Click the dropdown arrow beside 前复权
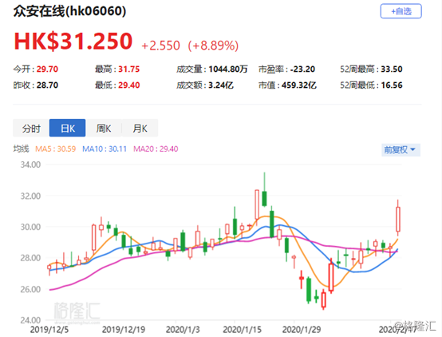442x337 pixels. click(413, 149)
